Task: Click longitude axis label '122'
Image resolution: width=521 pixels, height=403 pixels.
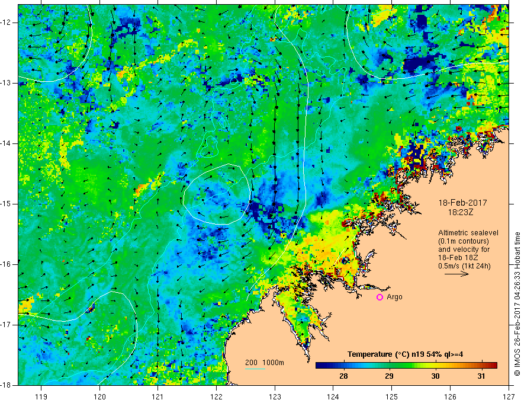Action: (216, 396)
